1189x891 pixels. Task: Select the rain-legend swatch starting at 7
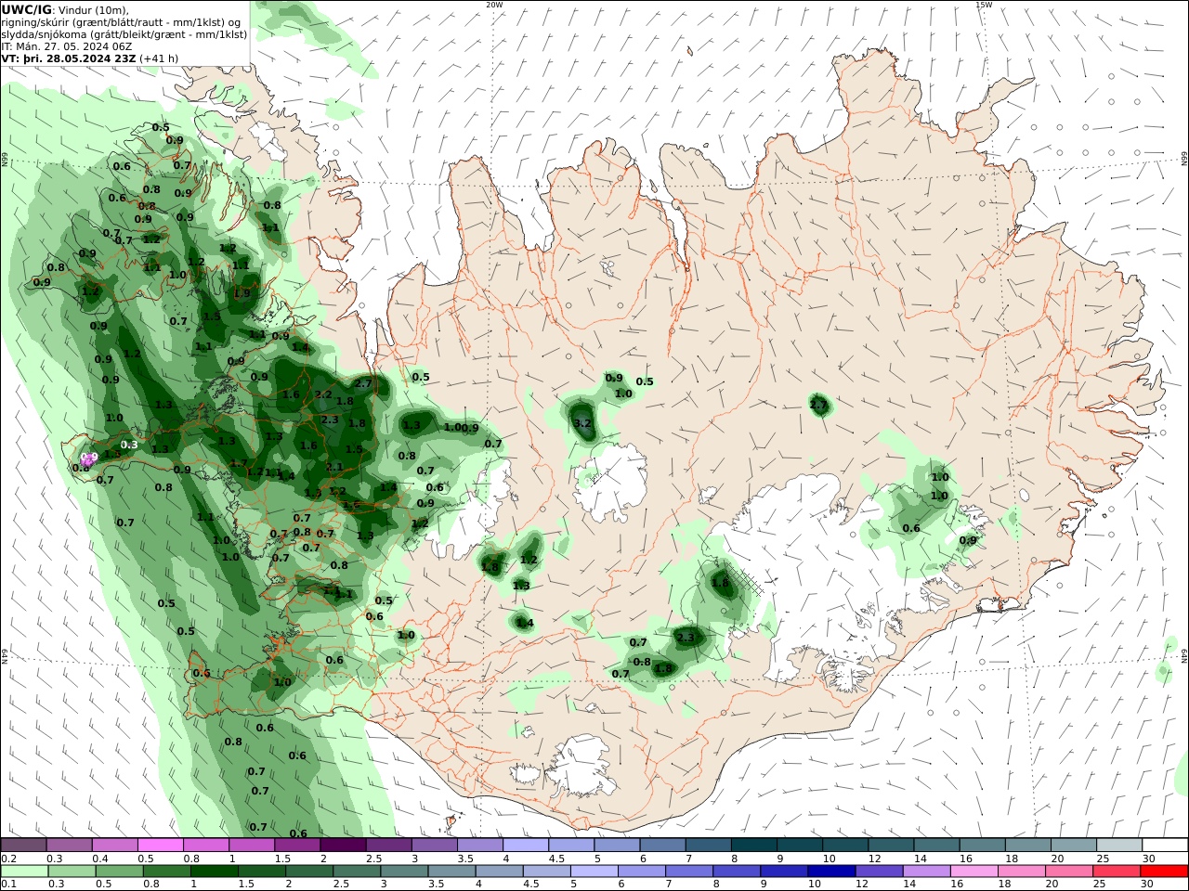pos(689,872)
